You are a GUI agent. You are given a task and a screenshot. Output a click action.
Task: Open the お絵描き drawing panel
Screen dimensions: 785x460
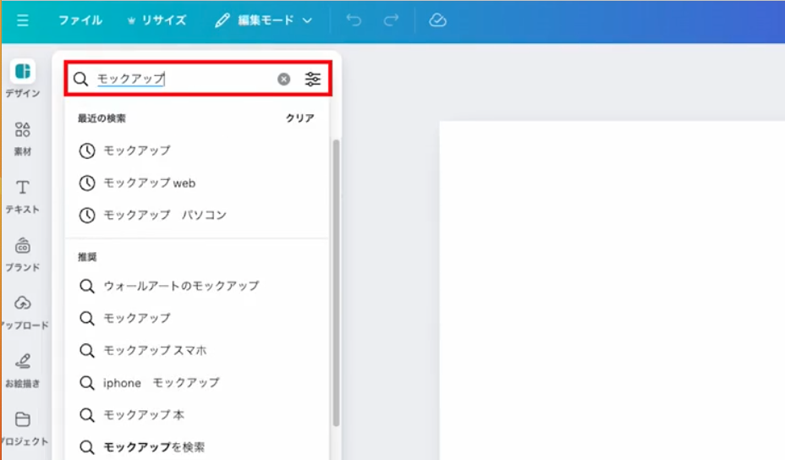[x=23, y=371]
